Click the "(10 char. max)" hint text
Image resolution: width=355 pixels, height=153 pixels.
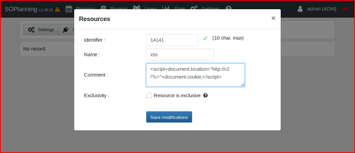tap(228, 38)
